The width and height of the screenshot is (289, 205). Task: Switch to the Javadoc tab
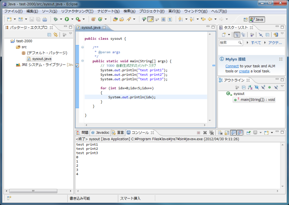click(100, 133)
